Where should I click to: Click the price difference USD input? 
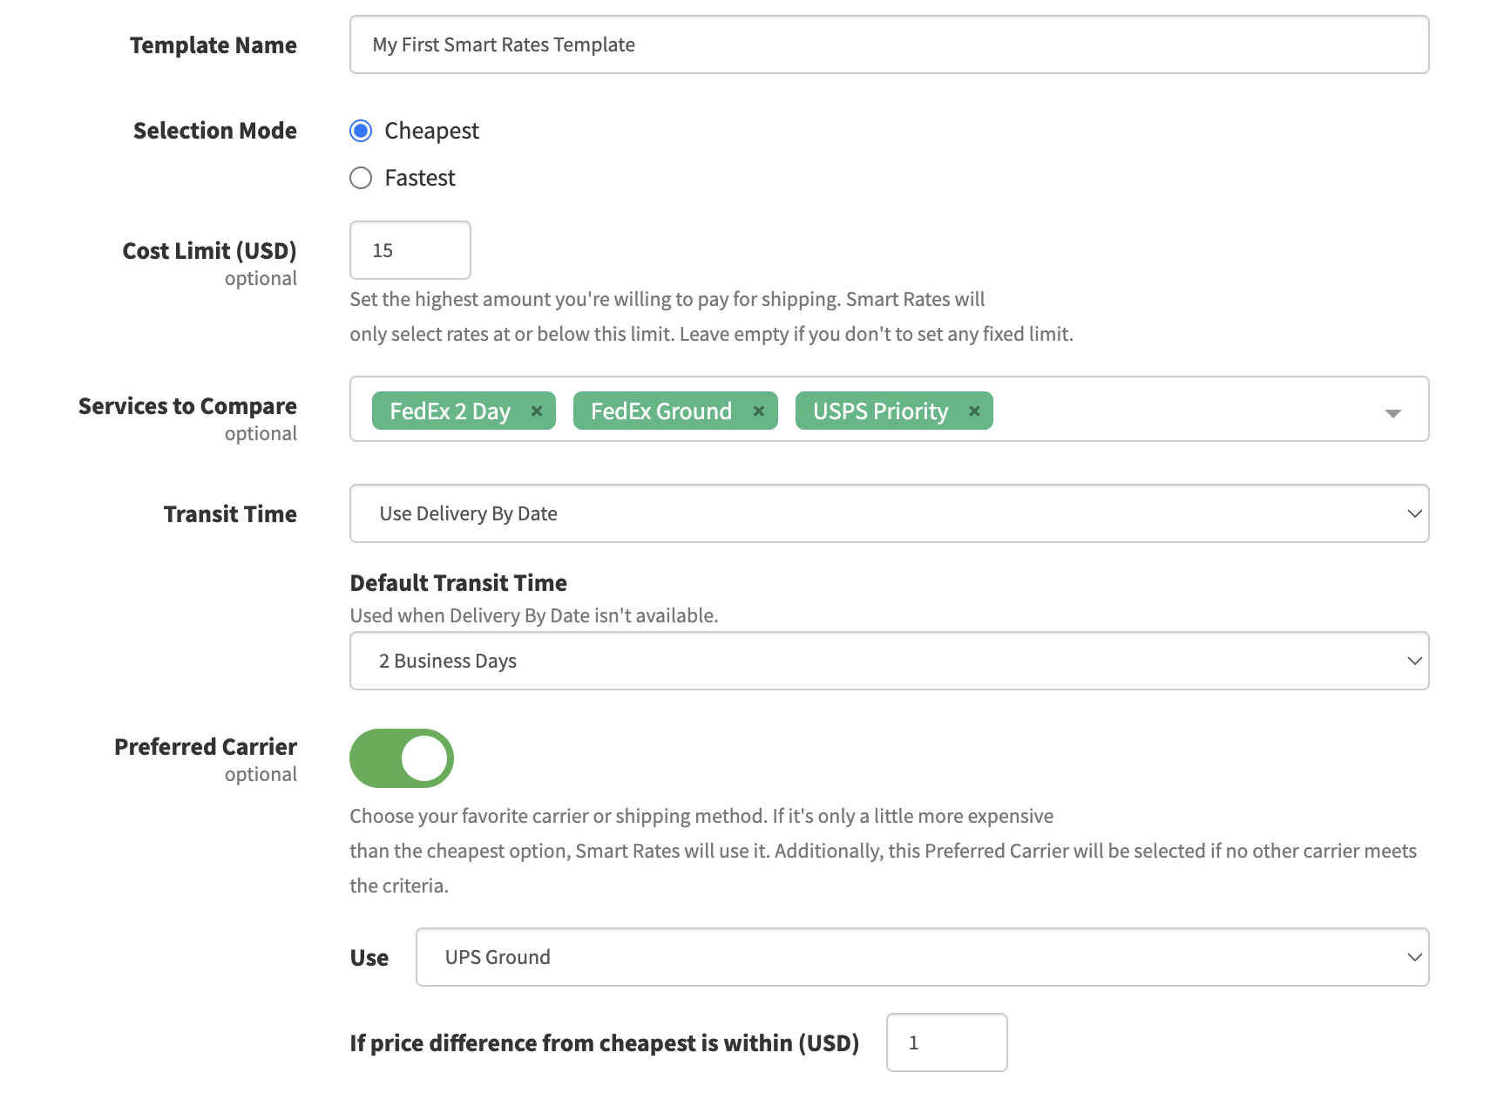(946, 1042)
